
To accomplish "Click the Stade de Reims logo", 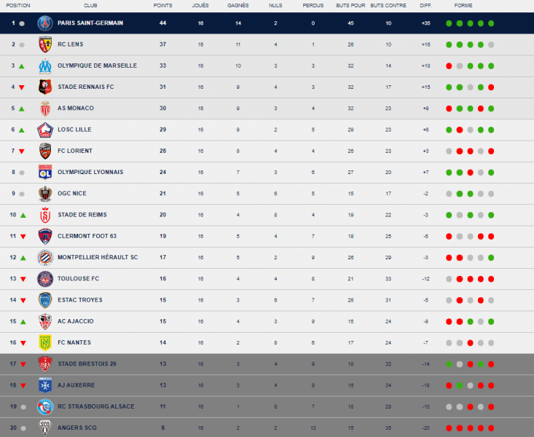I will 45,215.
